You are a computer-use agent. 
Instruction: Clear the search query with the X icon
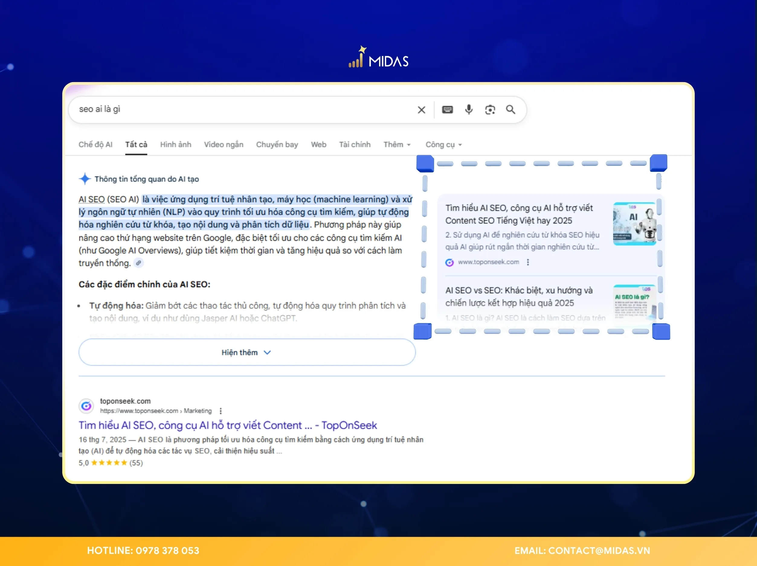point(421,110)
